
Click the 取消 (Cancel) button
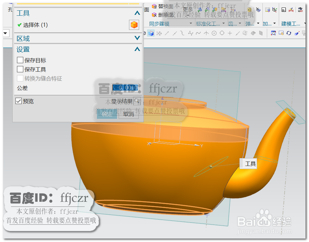point(128,114)
